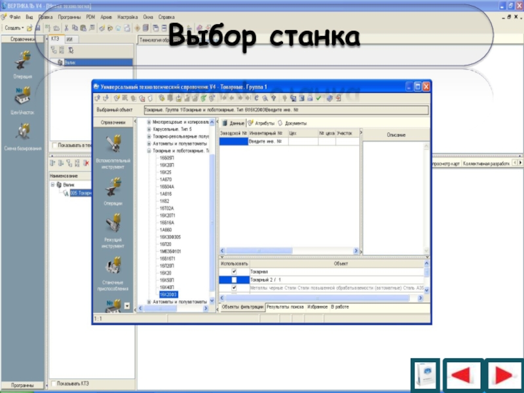Open the dropdown arrow below Станочные приспособления

pyautogui.click(x=126, y=306)
